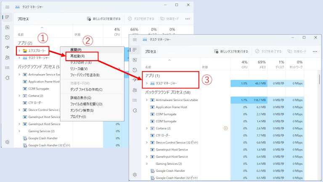Open hamburger menu in back Task Manager window

click(7, 7)
